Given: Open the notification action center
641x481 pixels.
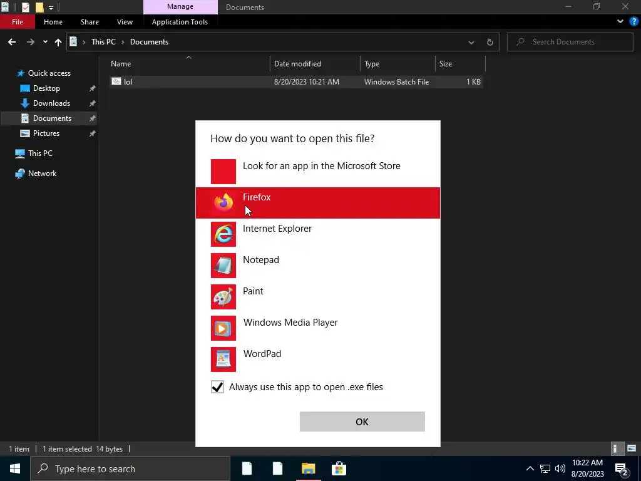Looking at the screenshot, I should click(x=622, y=469).
